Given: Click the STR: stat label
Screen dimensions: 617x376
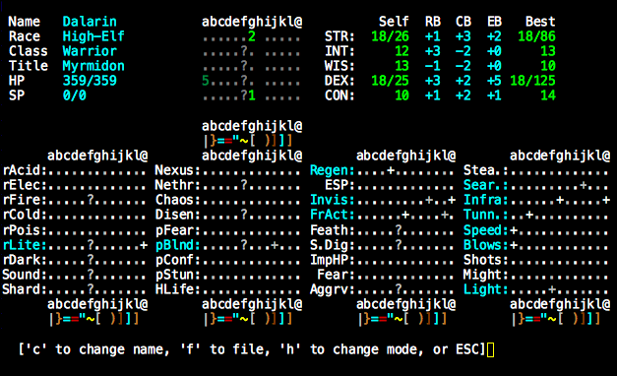Looking at the screenshot, I should click(339, 36).
